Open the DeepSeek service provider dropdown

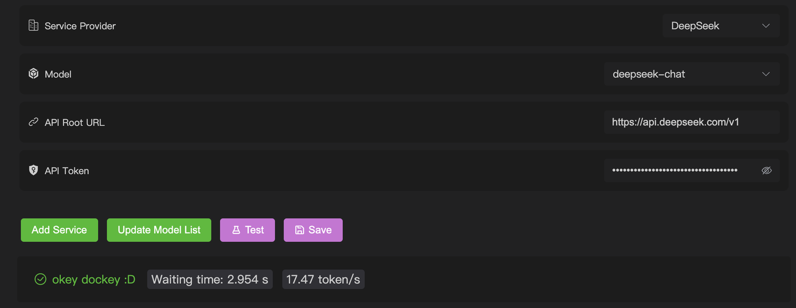(721, 26)
